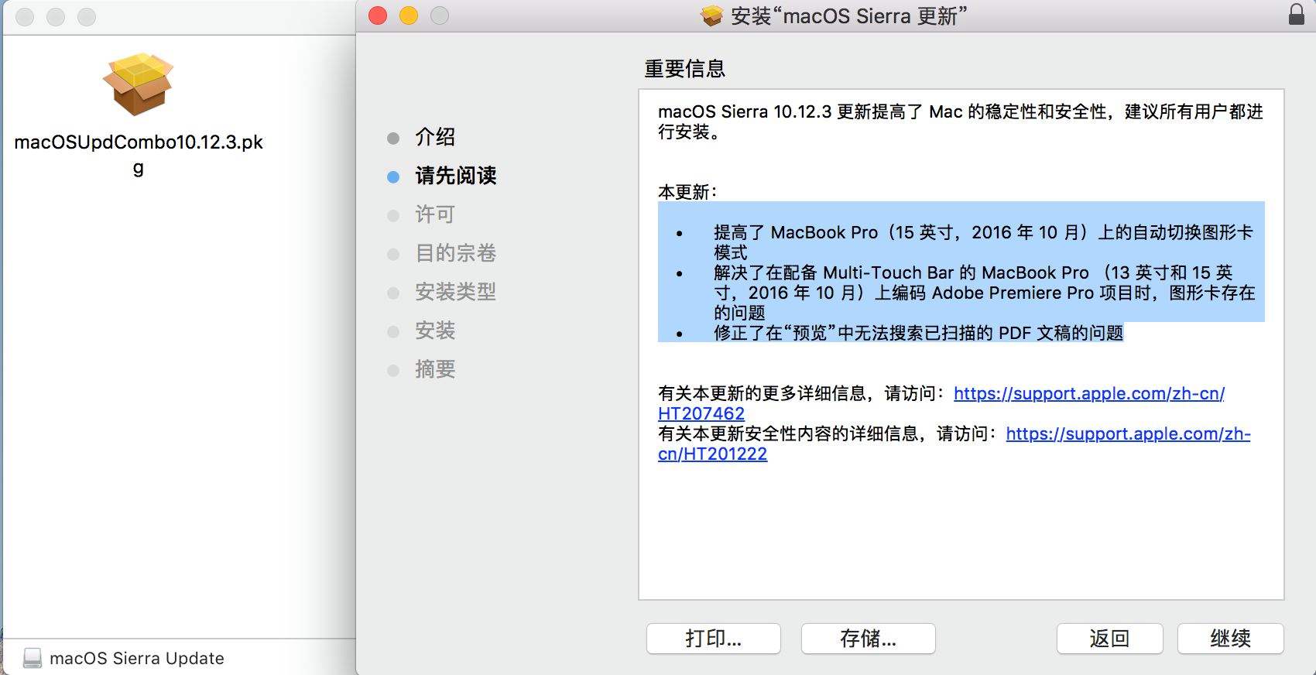1316x675 pixels.
Task: Click the macOSUpdCombo10.12.3.pkg file name
Action: 139,155
